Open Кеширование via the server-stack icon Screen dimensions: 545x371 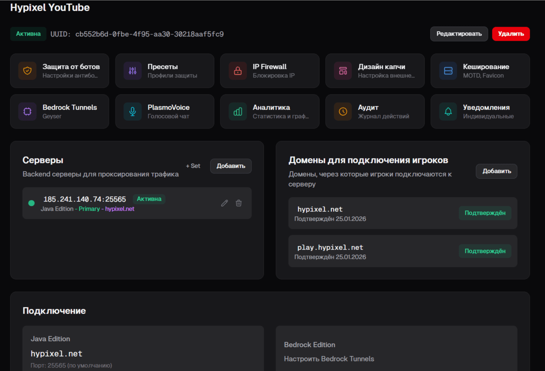tap(448, 71)
